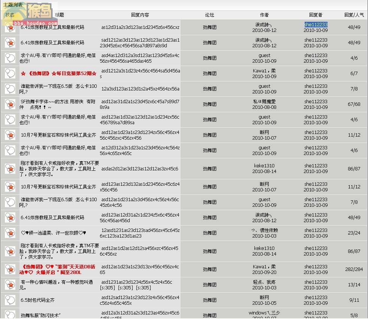Viewport: 368px width, 319px height.
Task: Click the reply text "[s:305] [s:305] [s:305]"
Action: tap(125, 288)
